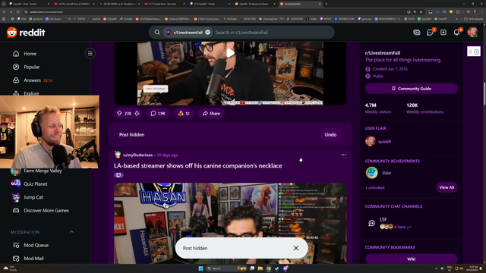Open the Reddit advertise icon in header

click(417, 32)
